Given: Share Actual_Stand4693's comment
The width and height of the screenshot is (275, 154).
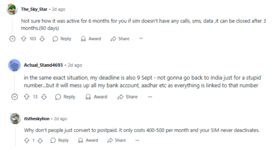Looking at the screenshot, I should pyautogui.click(x=128, y=97).
